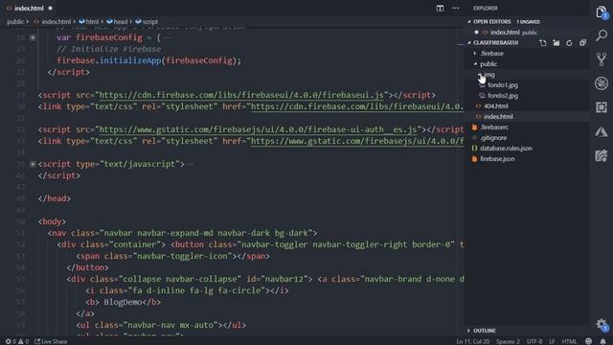Open firebase.json file
The width and height of the screenshot is (613, 345).
497,159
